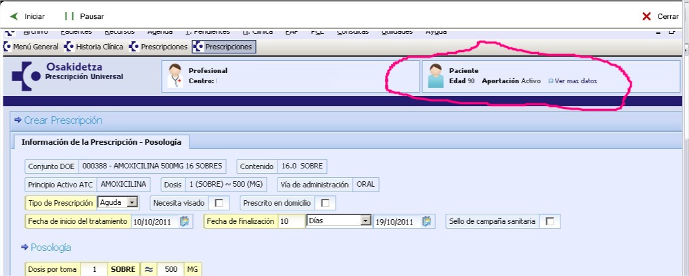Open calendar picker for treatment start date
Viewport: 689px width, 276px height.
click(x=186, y=221)
